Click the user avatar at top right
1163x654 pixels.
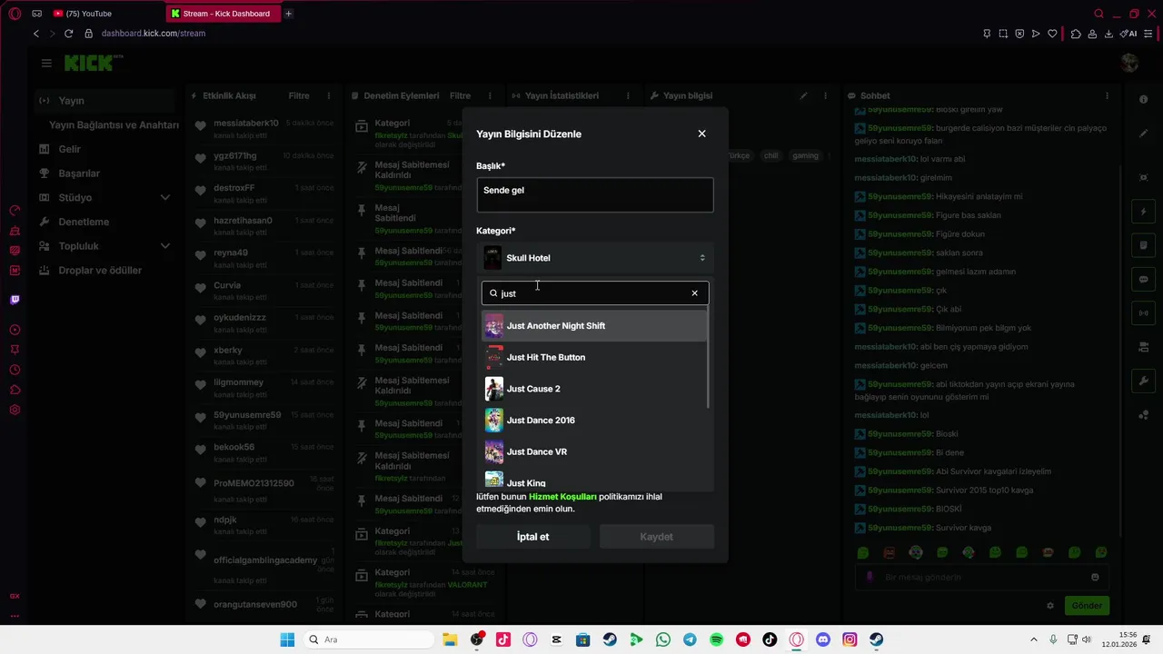coord(1129,63)
